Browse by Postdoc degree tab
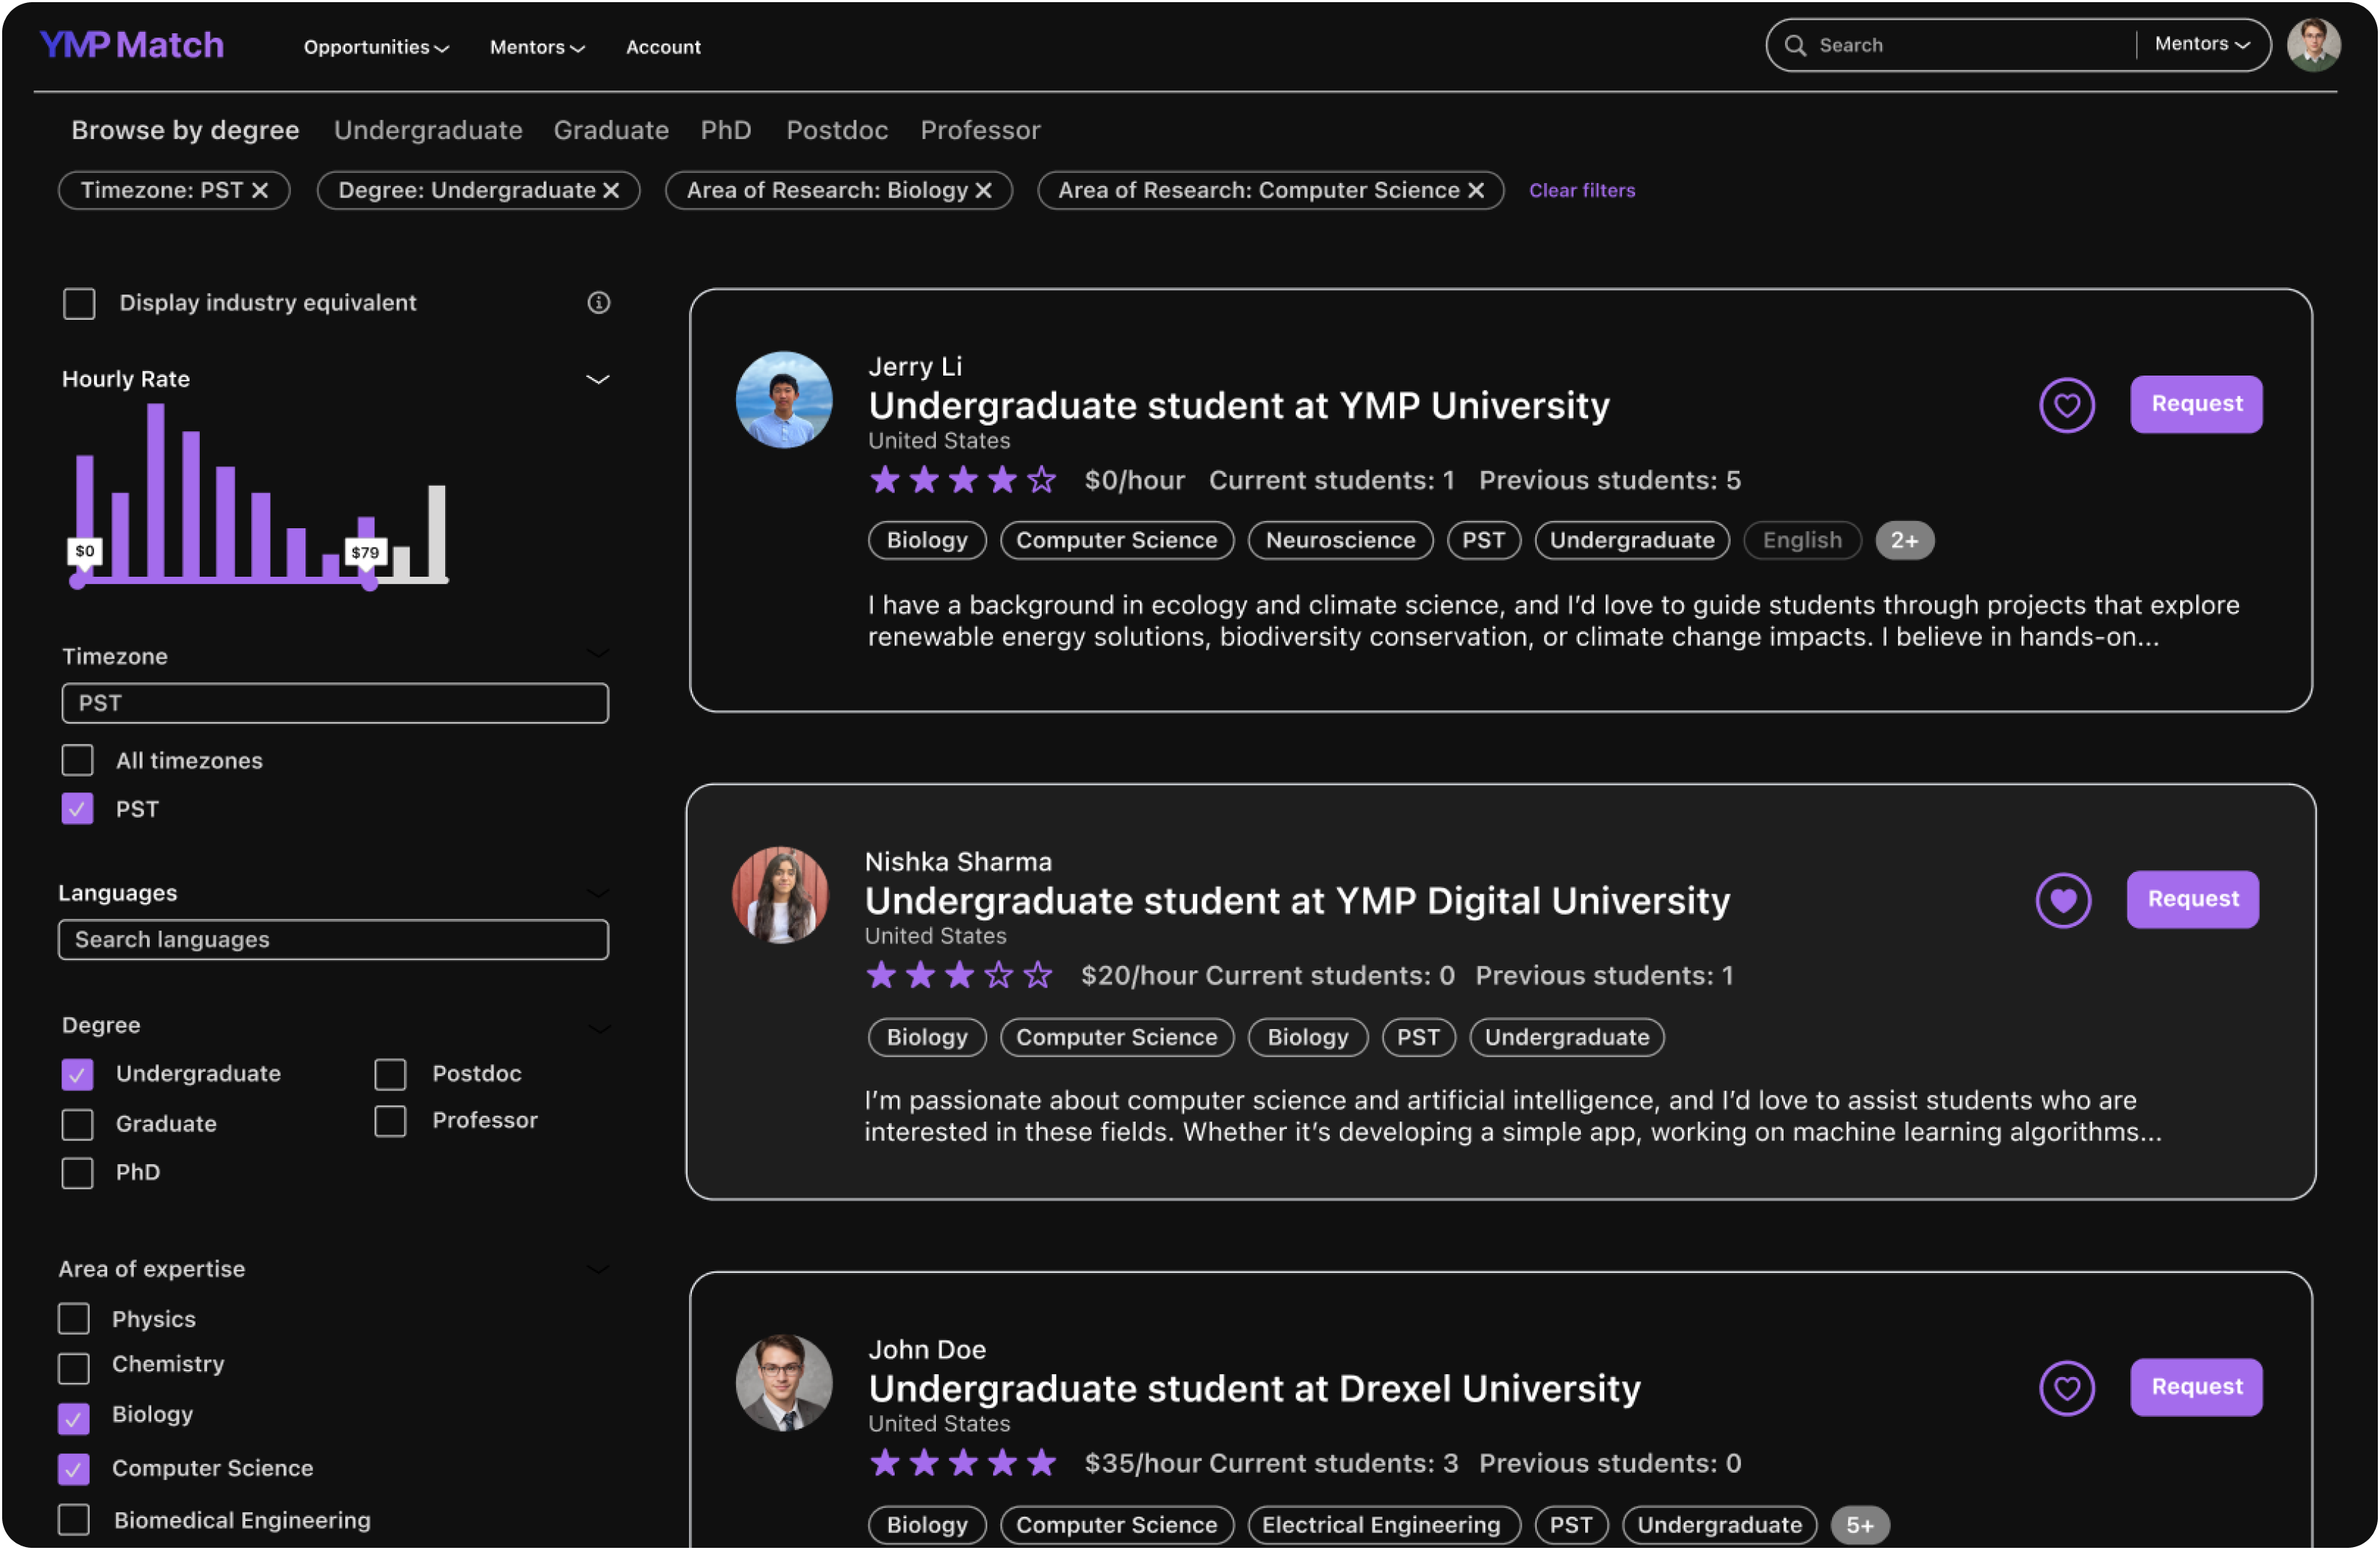Image resolution: width=2380 pixels, height=1550 pixels. tap(837, 130)
